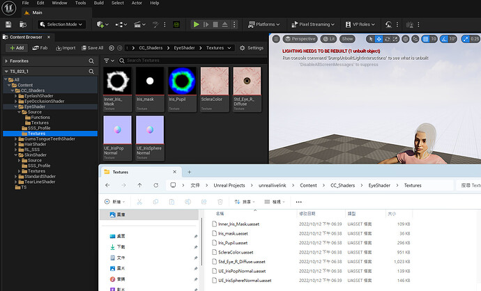Expand the EyelashShader folder
The height and width of the screenshot is (291, 481).
(15, 96)
